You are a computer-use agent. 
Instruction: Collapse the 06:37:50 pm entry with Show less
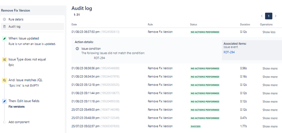[269, 32]
